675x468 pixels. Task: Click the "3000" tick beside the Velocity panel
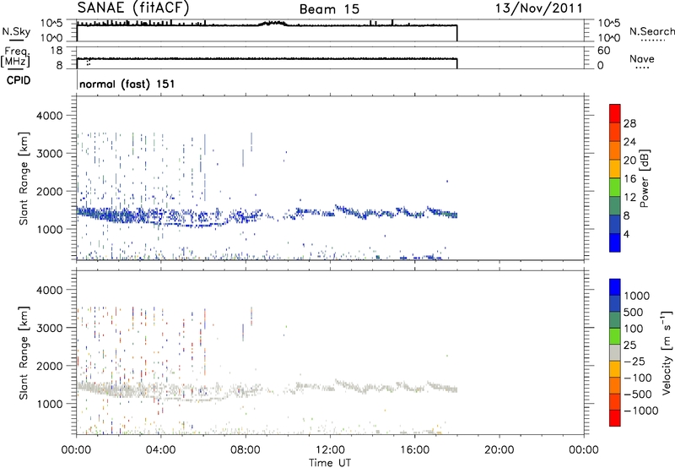pos(49,328)
